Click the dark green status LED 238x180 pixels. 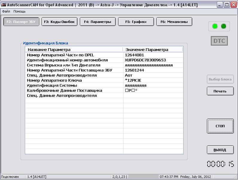click(224, 27)
